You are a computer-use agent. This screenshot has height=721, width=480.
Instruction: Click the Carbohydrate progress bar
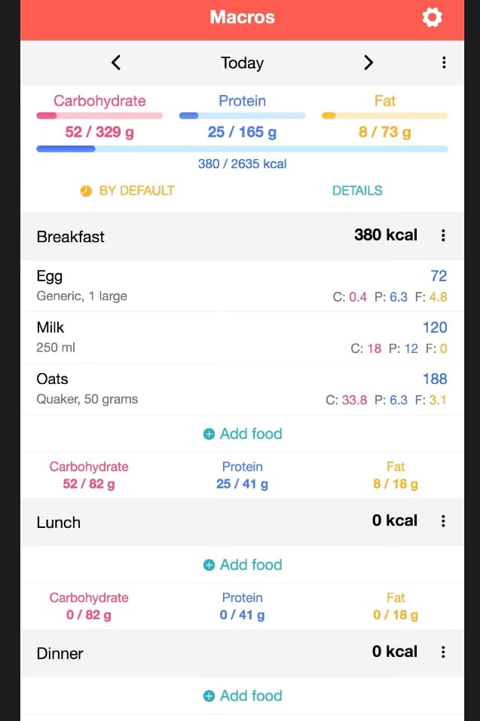coord(99,115)
